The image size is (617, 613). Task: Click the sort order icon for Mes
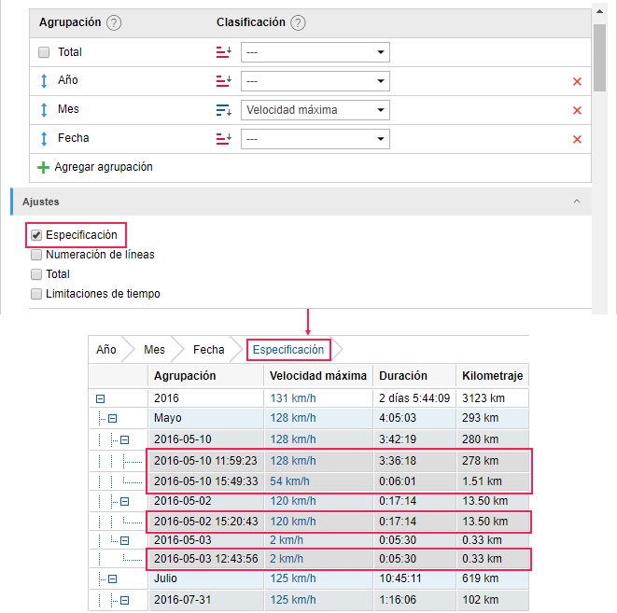[223, 110]
